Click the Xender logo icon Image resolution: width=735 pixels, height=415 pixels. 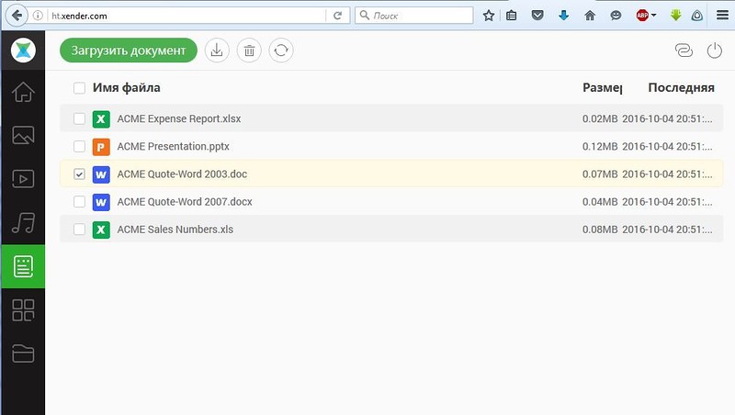tap(23, 50)
